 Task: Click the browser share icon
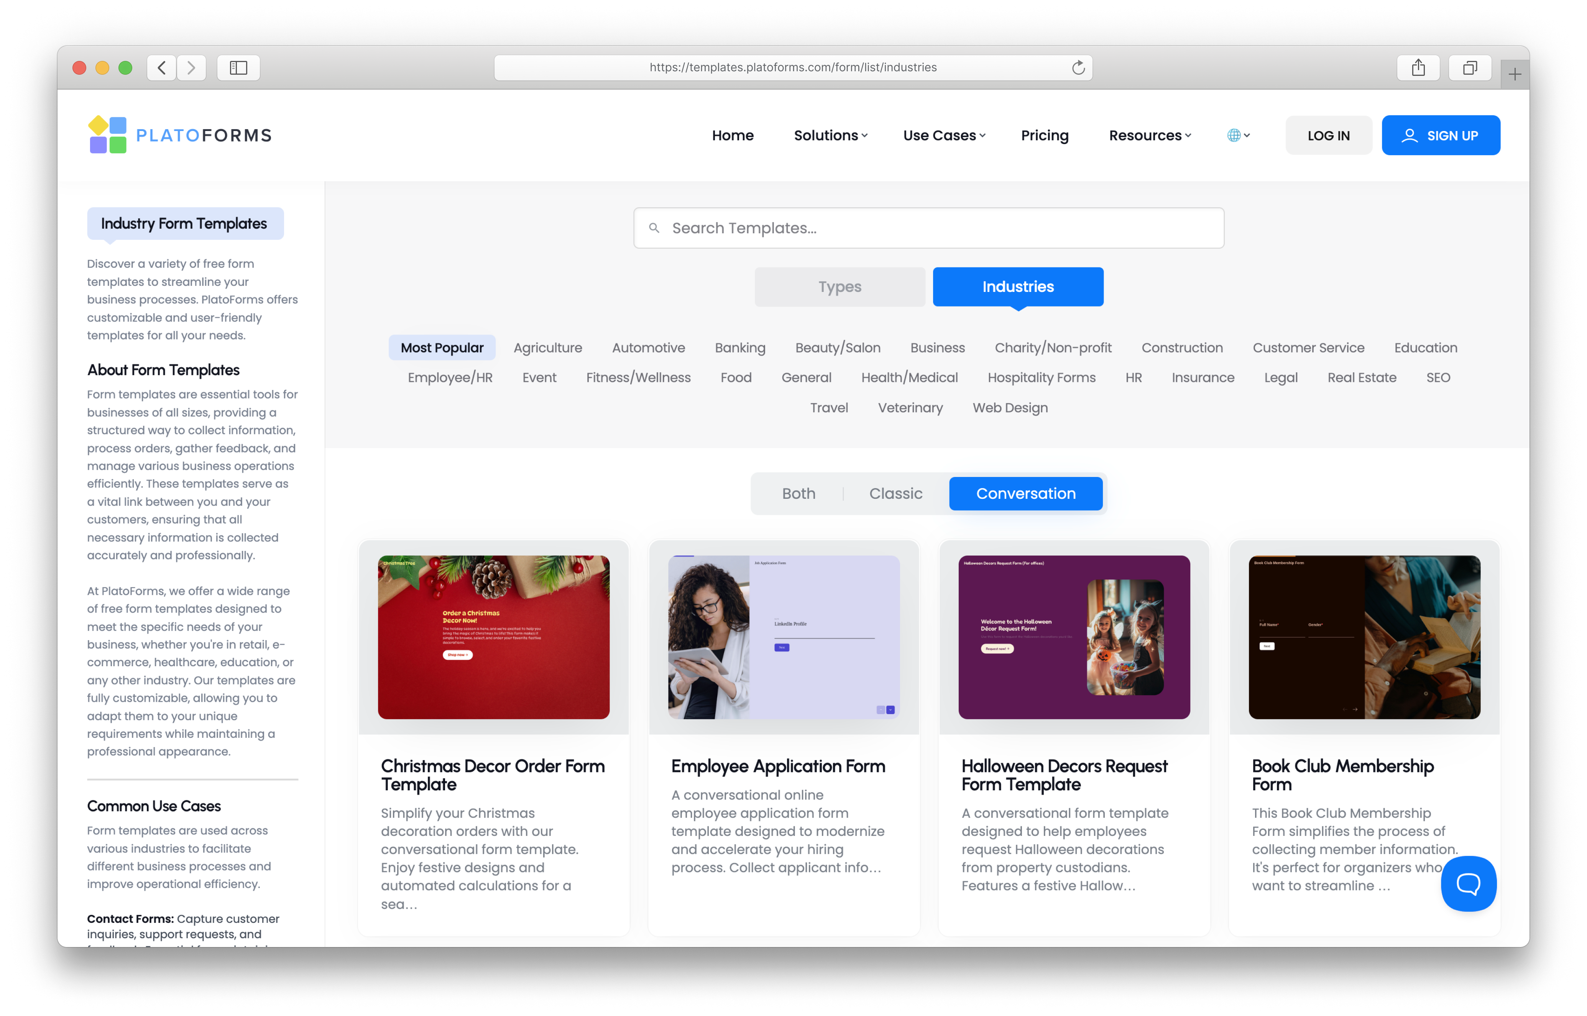(x=1418, y=67)
